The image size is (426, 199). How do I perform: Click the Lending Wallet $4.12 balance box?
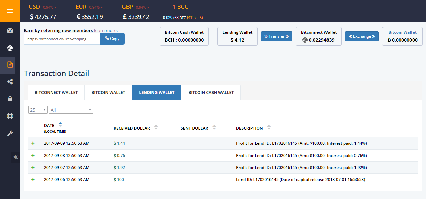click(237, 36)
